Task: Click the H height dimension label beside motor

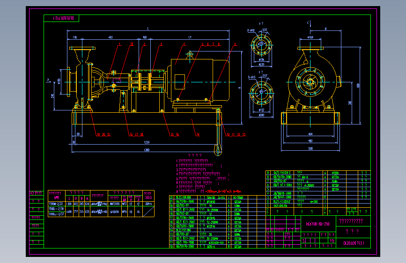Action: click(x=239, y=88)
